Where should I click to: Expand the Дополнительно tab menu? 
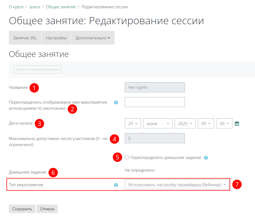tap(93, 38)
